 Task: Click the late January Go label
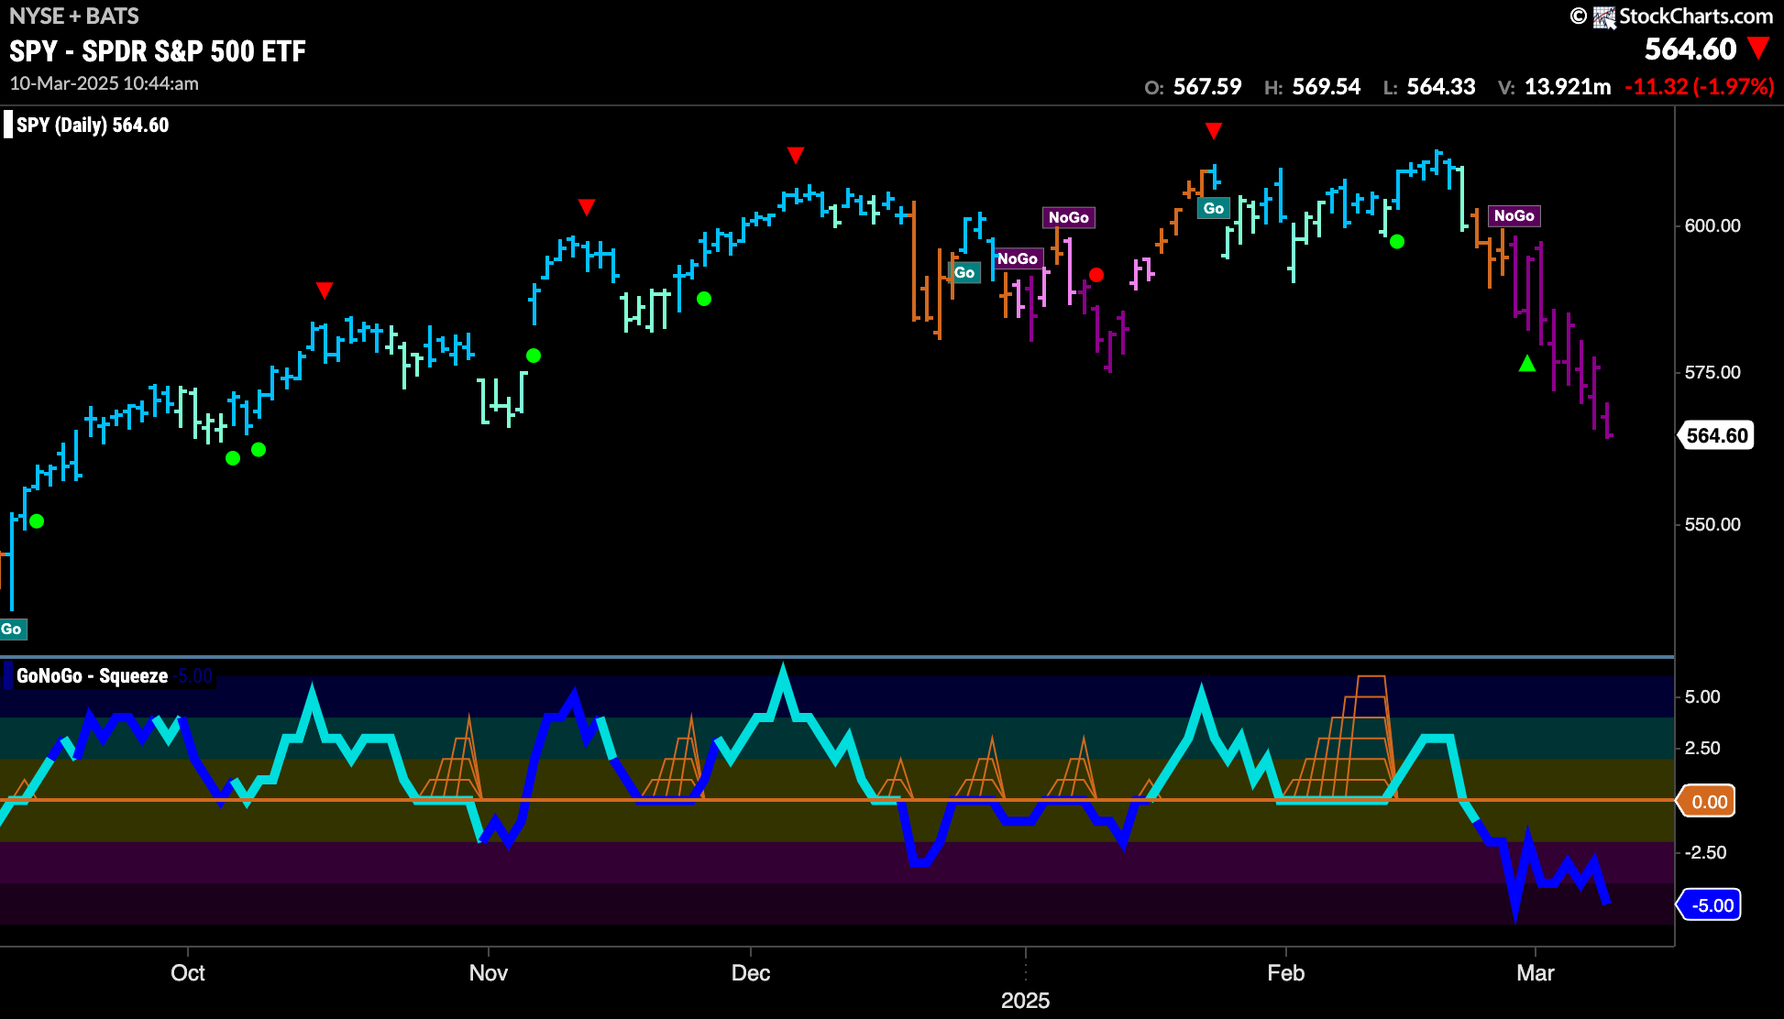(x=1214, y=208)
